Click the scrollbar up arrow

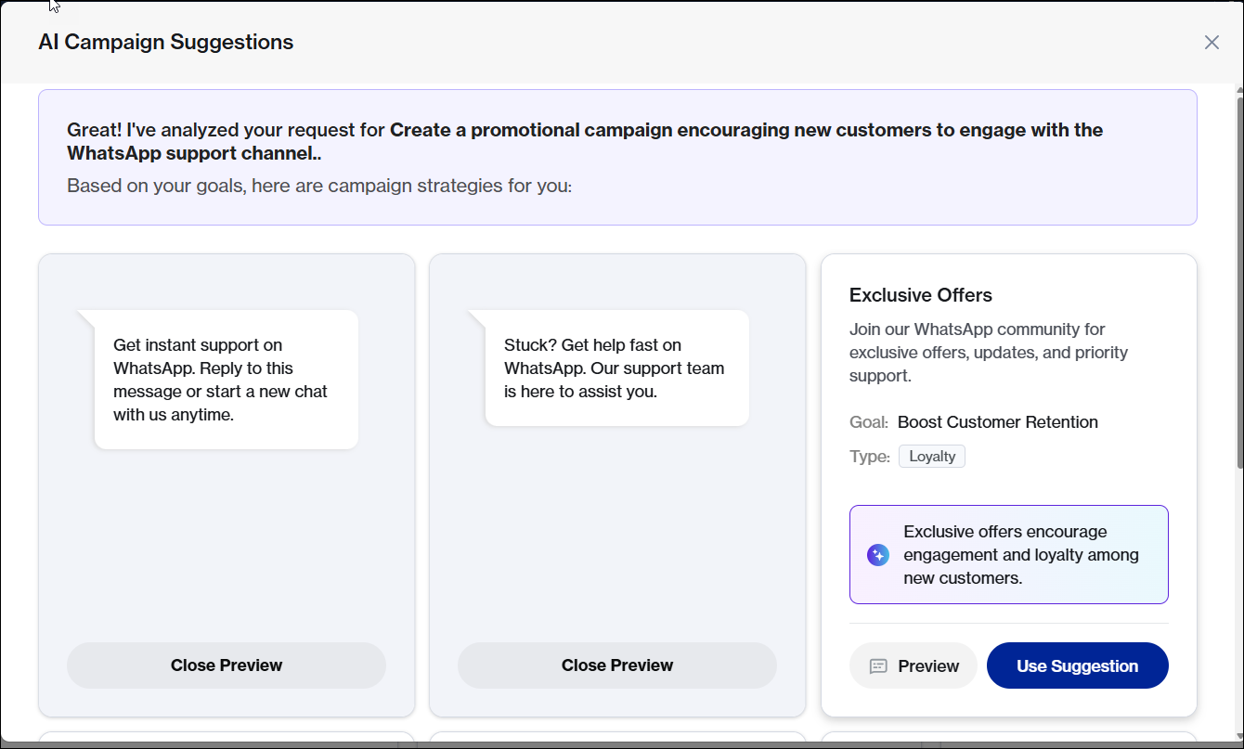point(1238,90)
